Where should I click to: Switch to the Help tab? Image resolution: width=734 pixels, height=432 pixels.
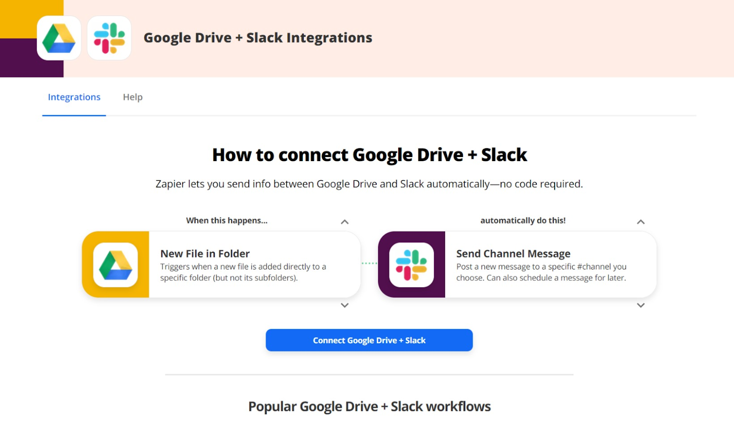pos(133,97)
